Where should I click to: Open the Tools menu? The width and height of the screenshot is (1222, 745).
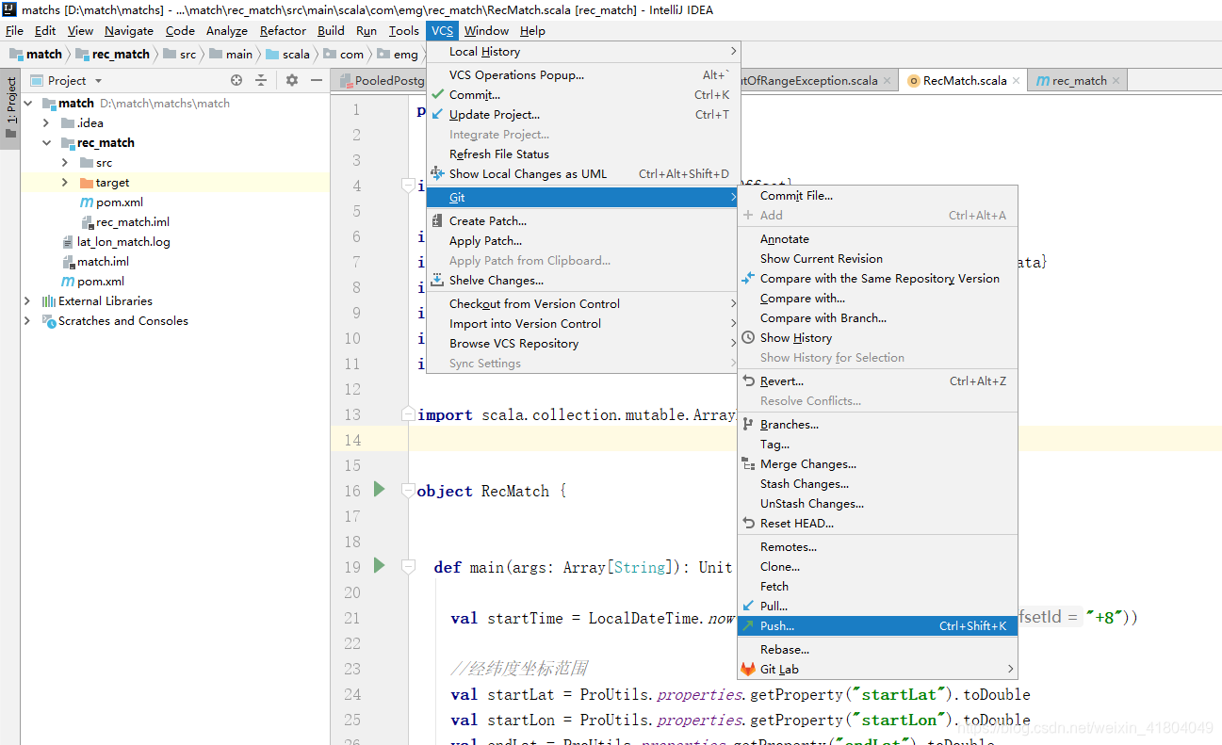click(403, 30)
